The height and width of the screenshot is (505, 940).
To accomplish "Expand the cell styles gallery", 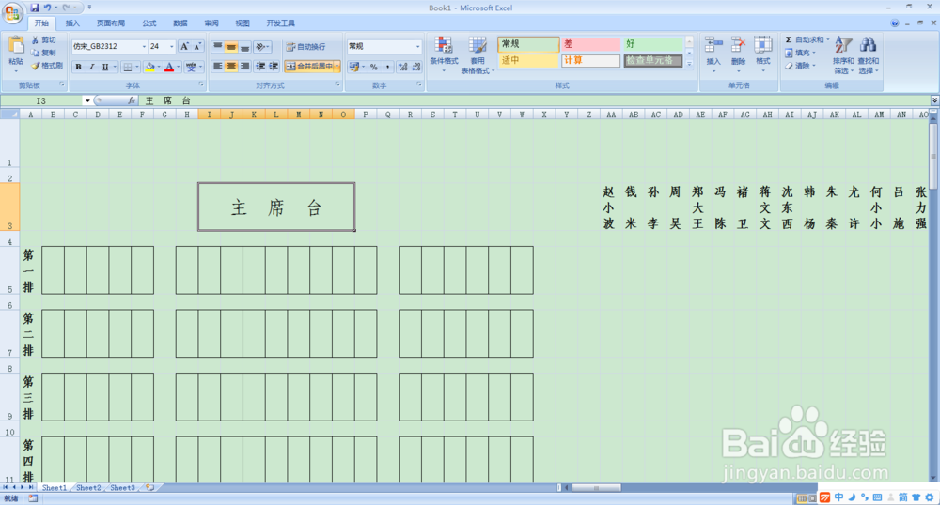I will (689, 64).
